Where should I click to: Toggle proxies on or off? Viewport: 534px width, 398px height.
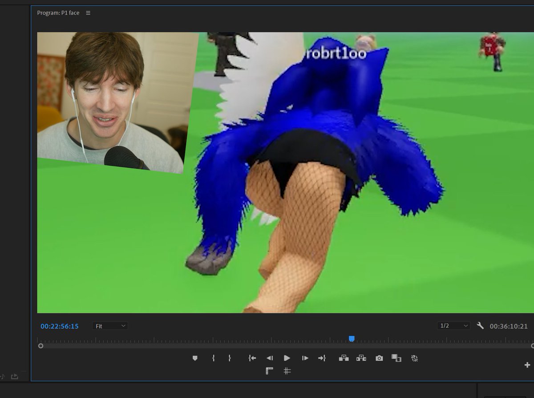click(414, 358)
